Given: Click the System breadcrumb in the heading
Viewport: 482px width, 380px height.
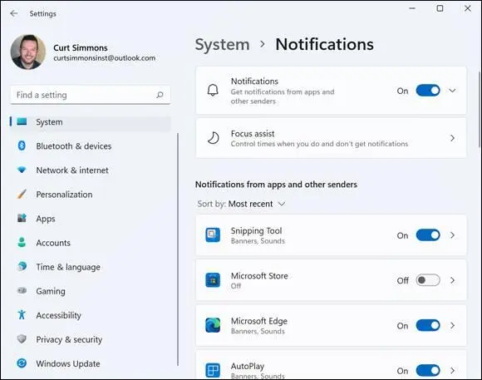Looking at the screenshot, I should (x=222, y=45).
